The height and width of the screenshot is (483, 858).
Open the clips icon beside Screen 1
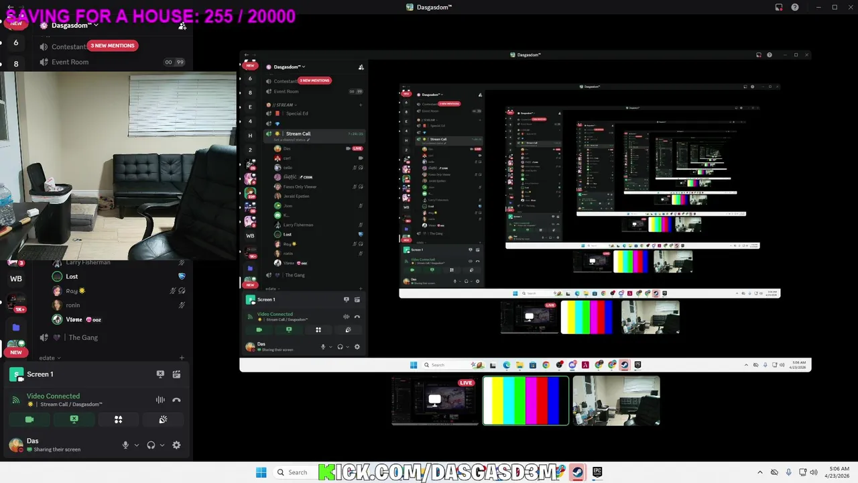(x=176, y=374)
